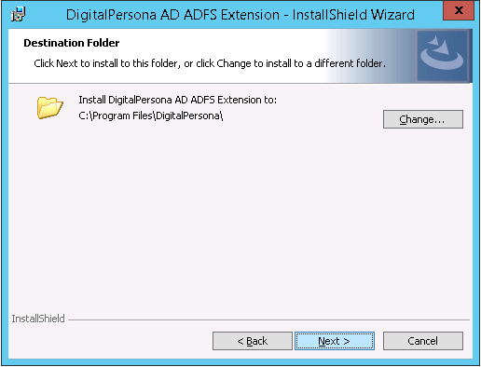Click the 'Install DigitalPersona AD ADFS Extension to:' label
The width and height of the screenshot is (481, 367).
[x=177, y=100]
